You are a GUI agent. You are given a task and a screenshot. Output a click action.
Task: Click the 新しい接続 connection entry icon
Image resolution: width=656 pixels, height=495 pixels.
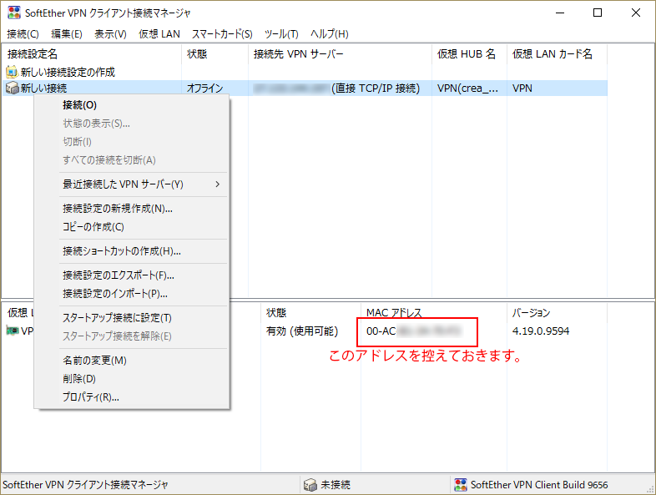pyautogui.click(x=12, y=88)
